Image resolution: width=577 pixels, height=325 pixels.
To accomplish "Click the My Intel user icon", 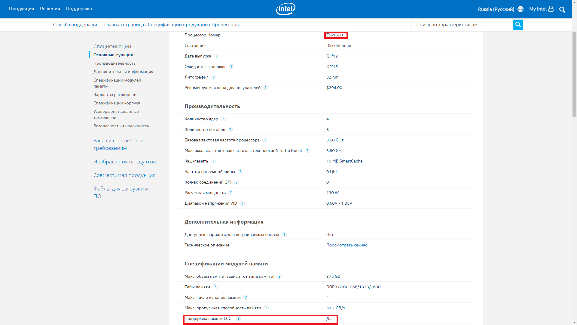I will click(551, 9).
